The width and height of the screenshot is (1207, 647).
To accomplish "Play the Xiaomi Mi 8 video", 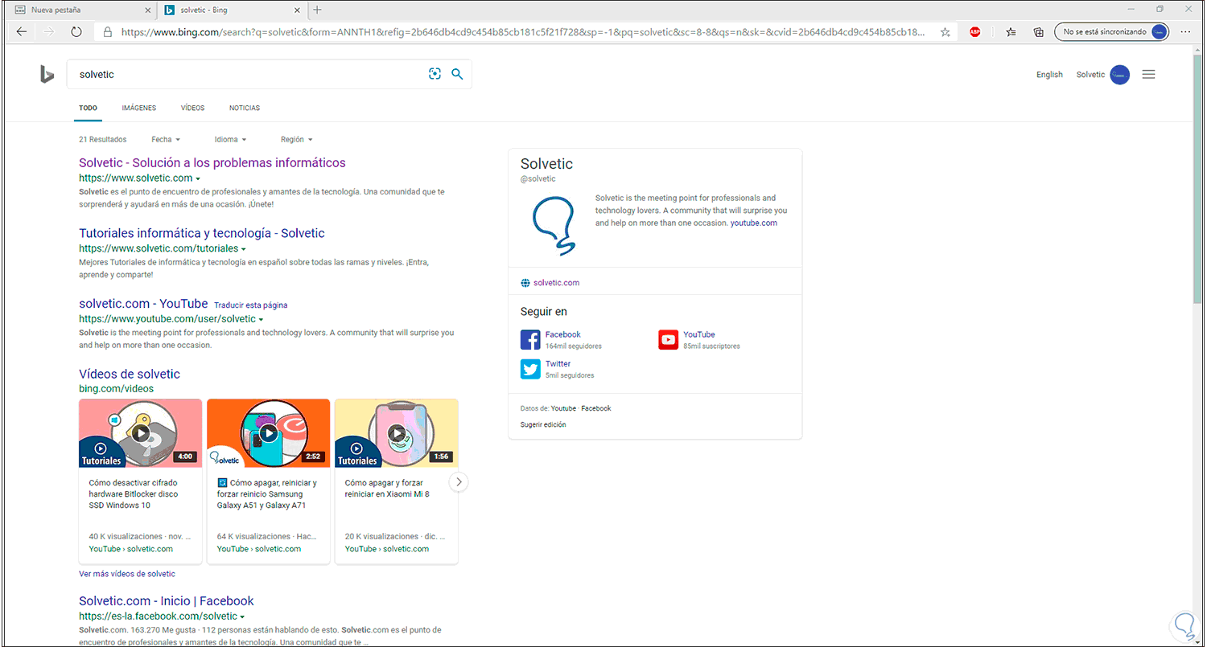I will (x=397, y=433).
